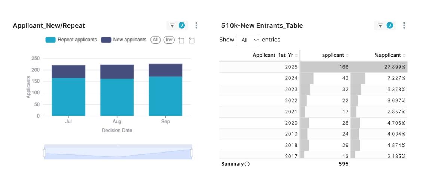Viewport: 421px width, 172px height.
Task: Click the chart zoom reset icon
Action: (192, 40)
